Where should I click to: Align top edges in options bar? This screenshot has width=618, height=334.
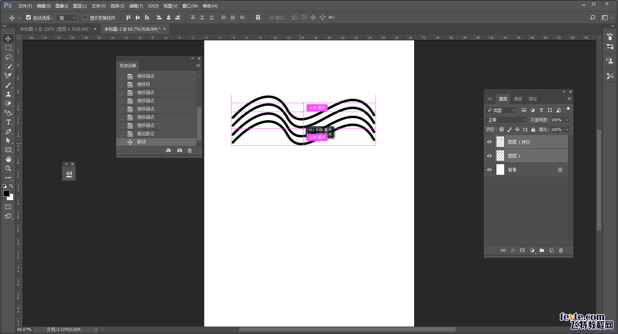(x=128, y=17)
